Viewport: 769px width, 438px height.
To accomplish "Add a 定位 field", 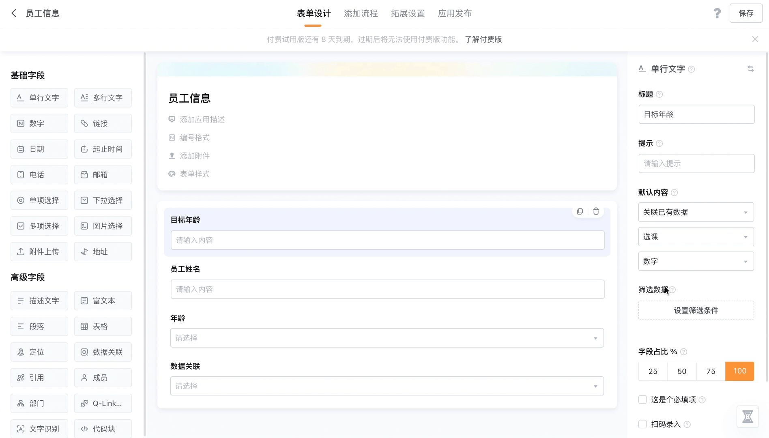I will (39, 352).
